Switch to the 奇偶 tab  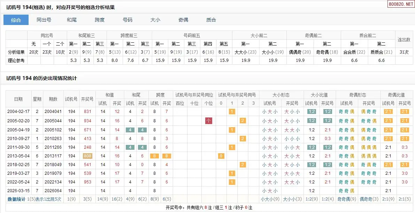(183, 20)
